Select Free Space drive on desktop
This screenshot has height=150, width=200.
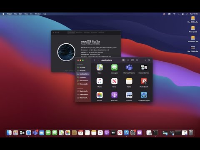click(x=193, y=29)
